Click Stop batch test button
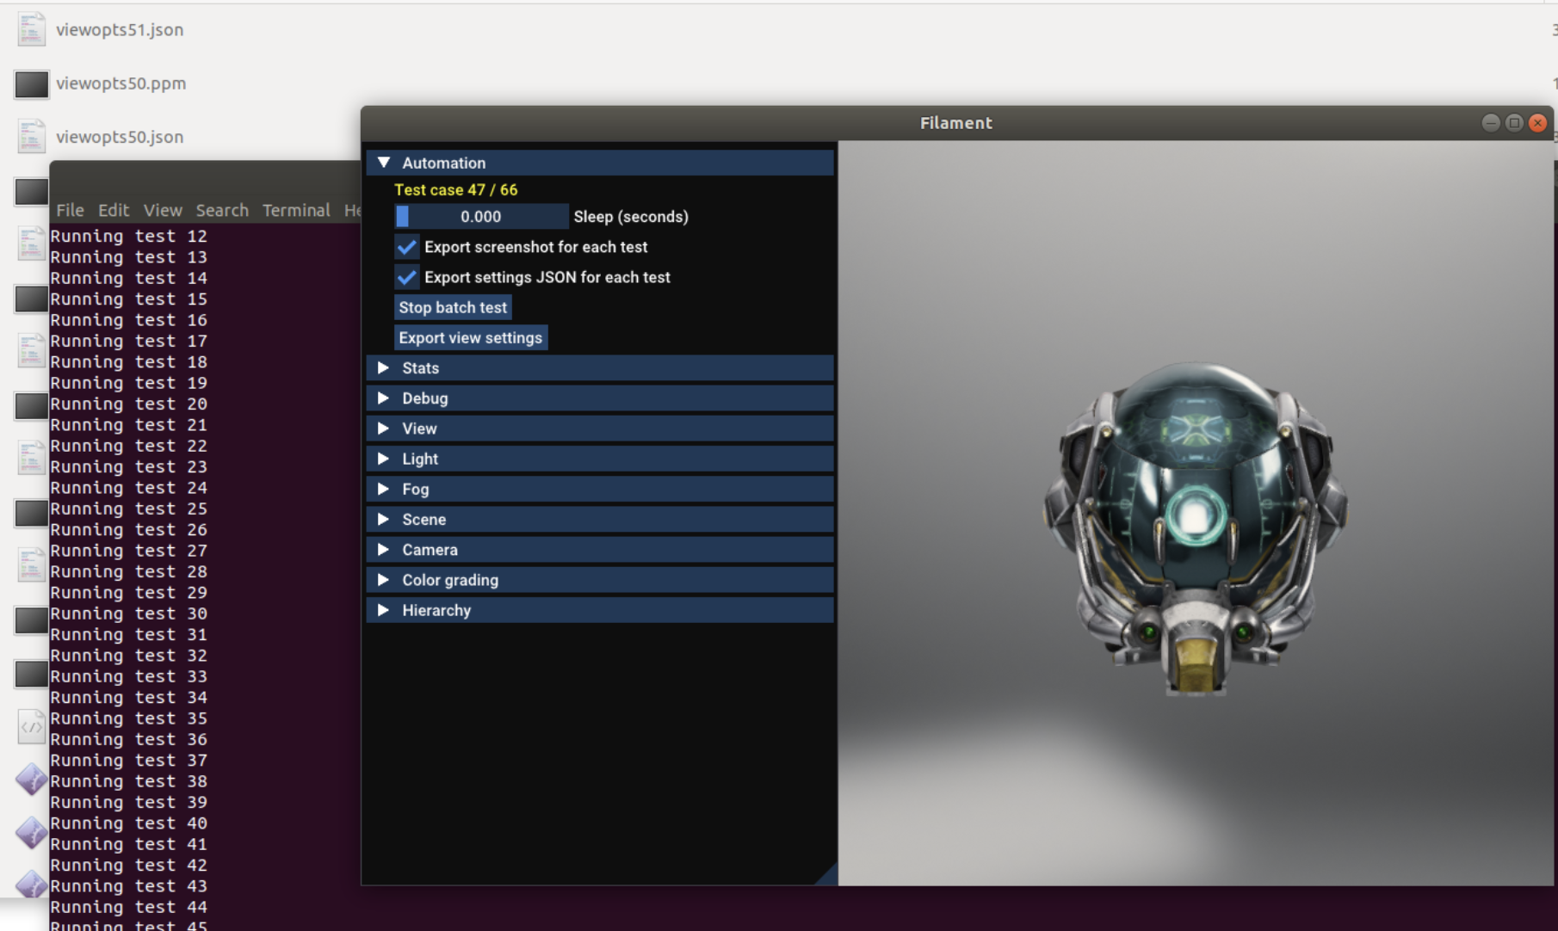Viewport: 1558px width, 931px height. (453, 307)
